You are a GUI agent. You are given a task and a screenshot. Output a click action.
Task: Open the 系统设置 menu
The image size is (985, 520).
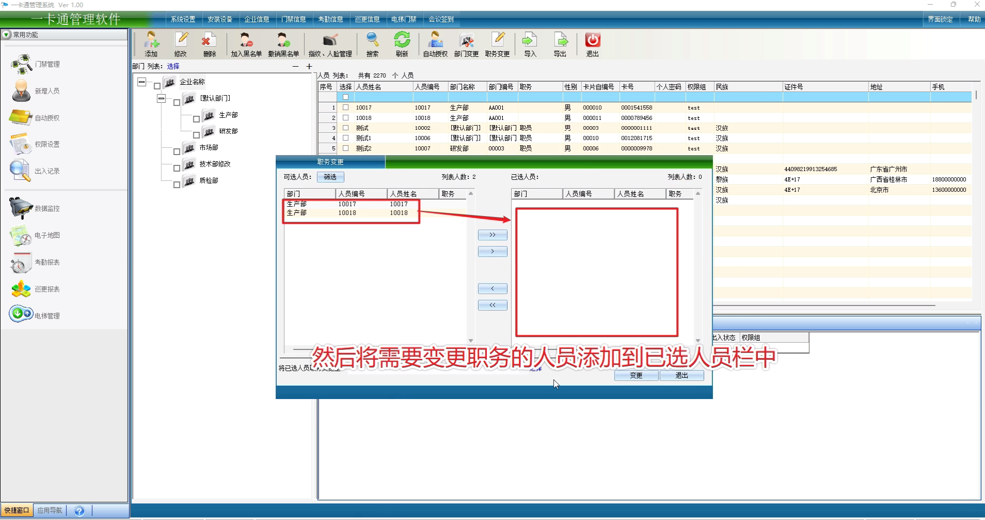183,19
